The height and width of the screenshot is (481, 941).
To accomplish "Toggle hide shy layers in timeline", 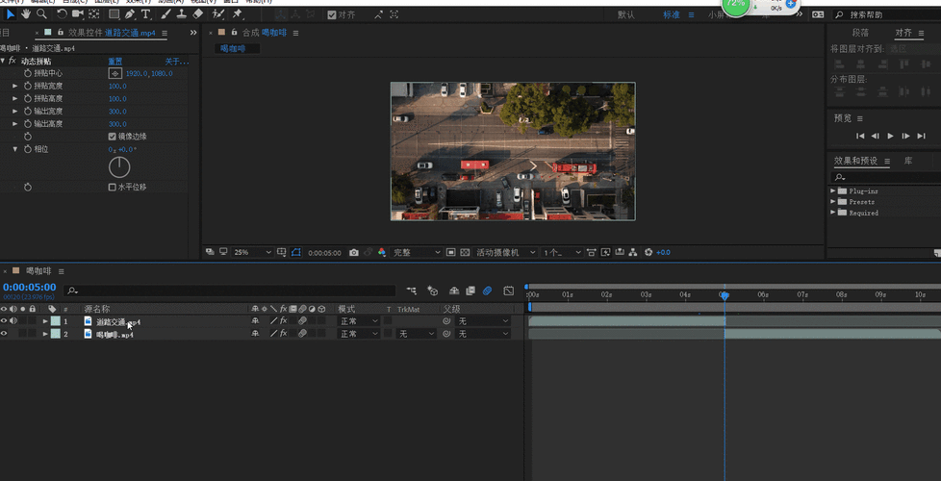I will 454,291.
